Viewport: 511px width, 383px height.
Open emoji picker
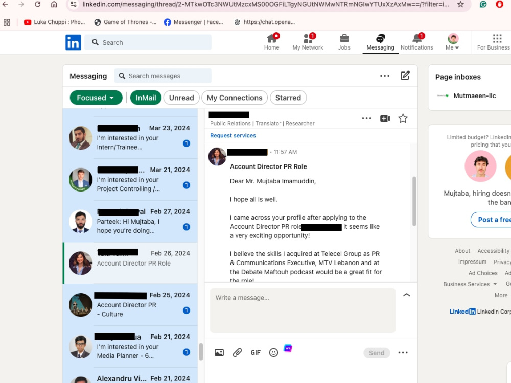click(274, 353)
